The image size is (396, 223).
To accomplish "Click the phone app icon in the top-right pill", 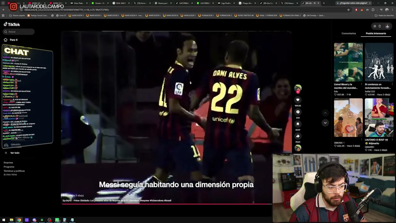I will coord(380,26).
